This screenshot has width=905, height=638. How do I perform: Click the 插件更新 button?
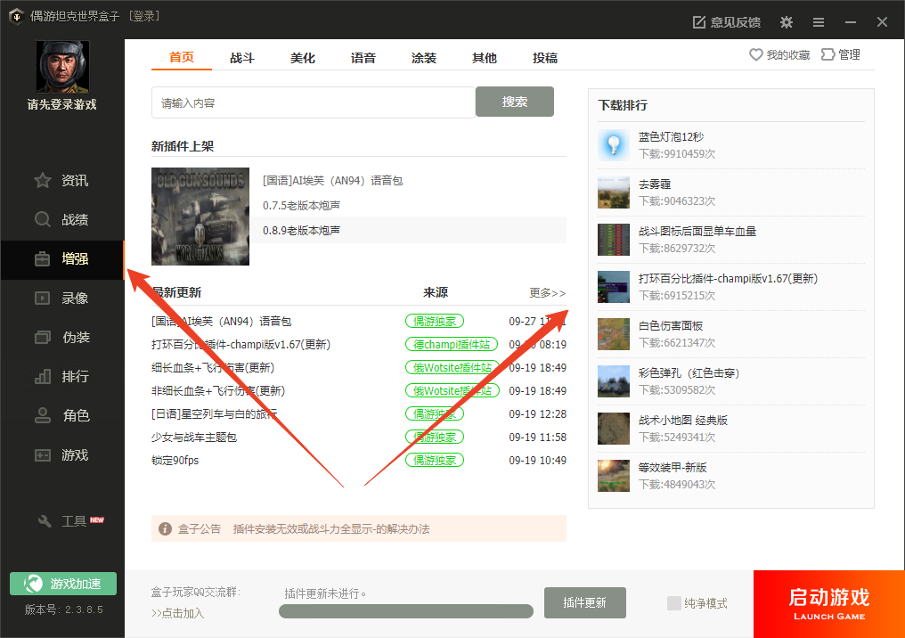584,603
